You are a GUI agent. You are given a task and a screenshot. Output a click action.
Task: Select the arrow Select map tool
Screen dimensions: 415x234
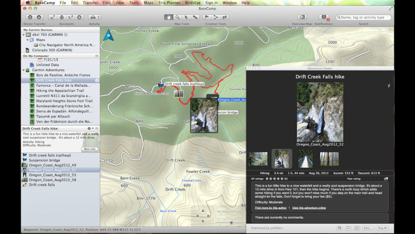pos(187,17)
